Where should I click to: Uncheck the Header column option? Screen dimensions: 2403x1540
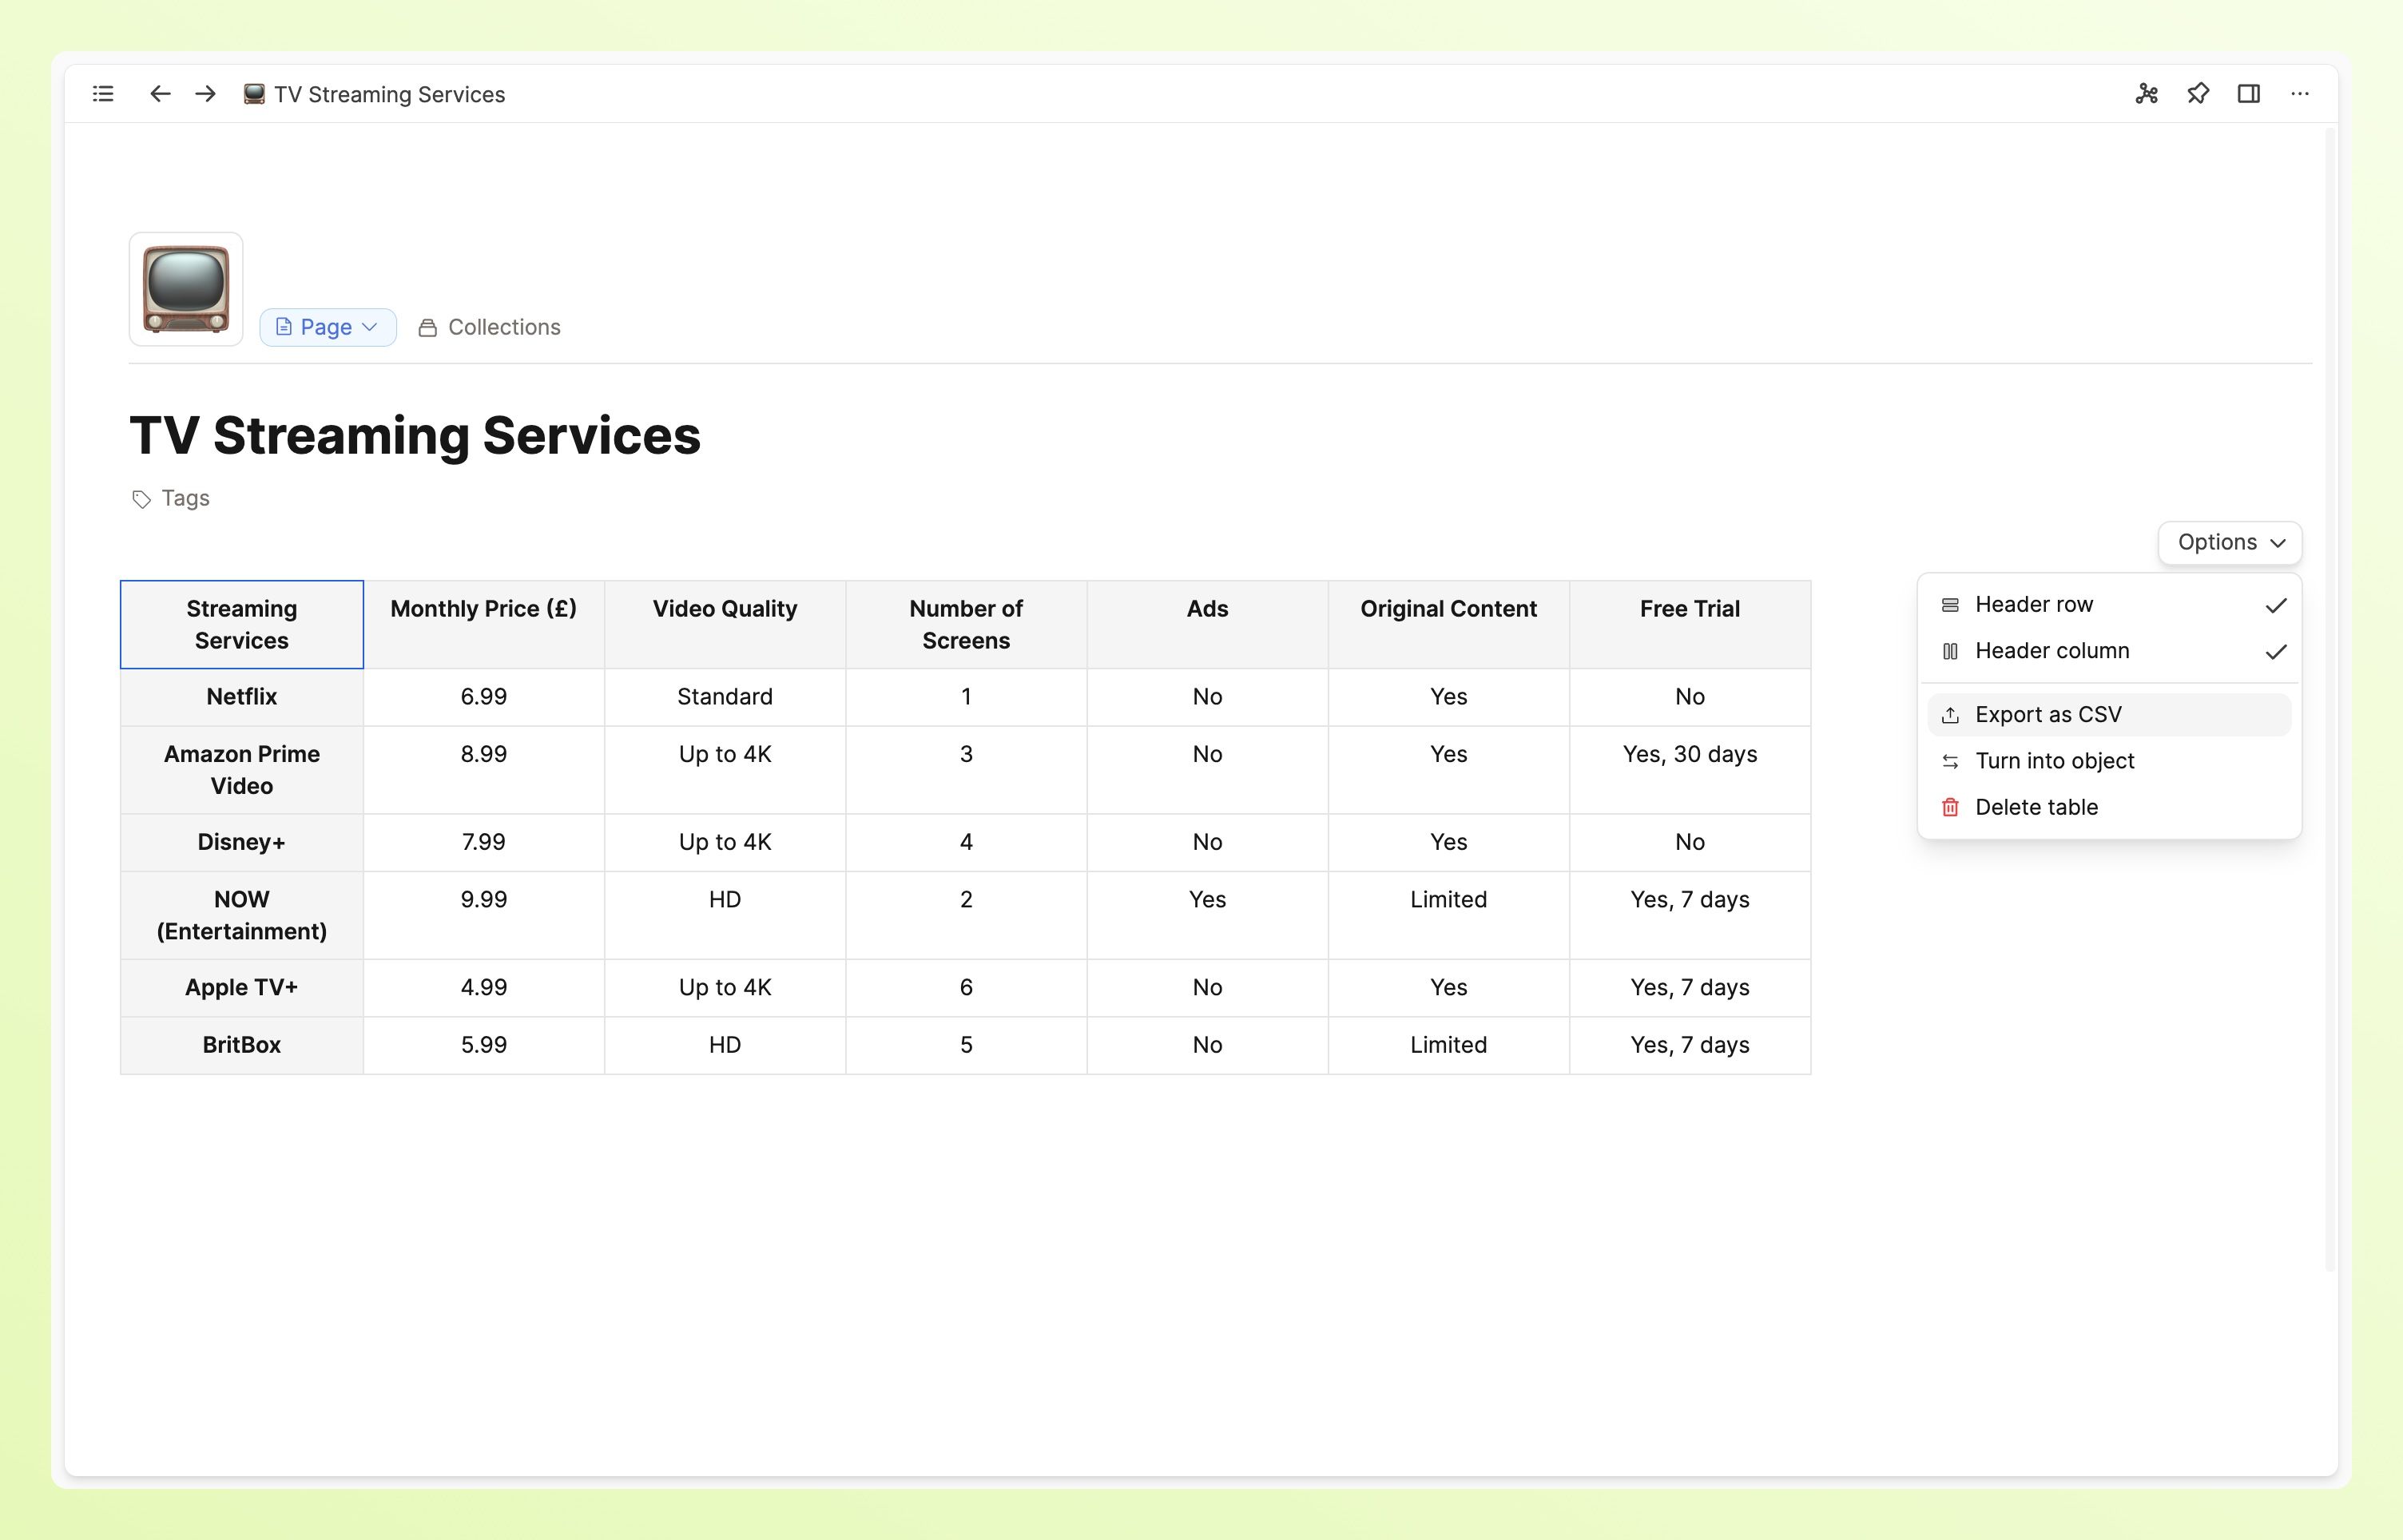[x=2277, y=651]
